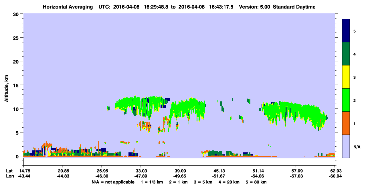Click longitude value -49.65

179,176
